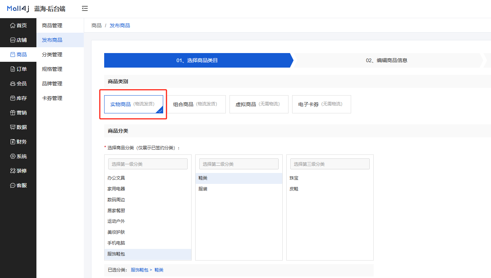Click the decoration icon beside 装修
Viewport: 491px width, 278px height.
[x=13, y=171]
